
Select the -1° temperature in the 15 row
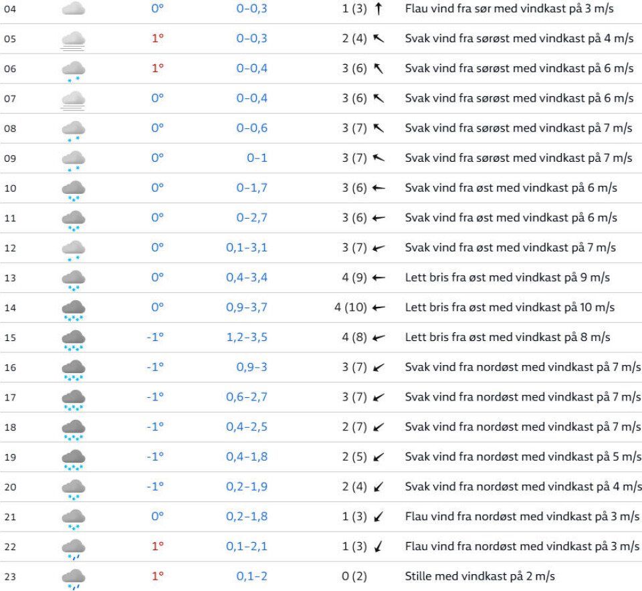point(155,337)
